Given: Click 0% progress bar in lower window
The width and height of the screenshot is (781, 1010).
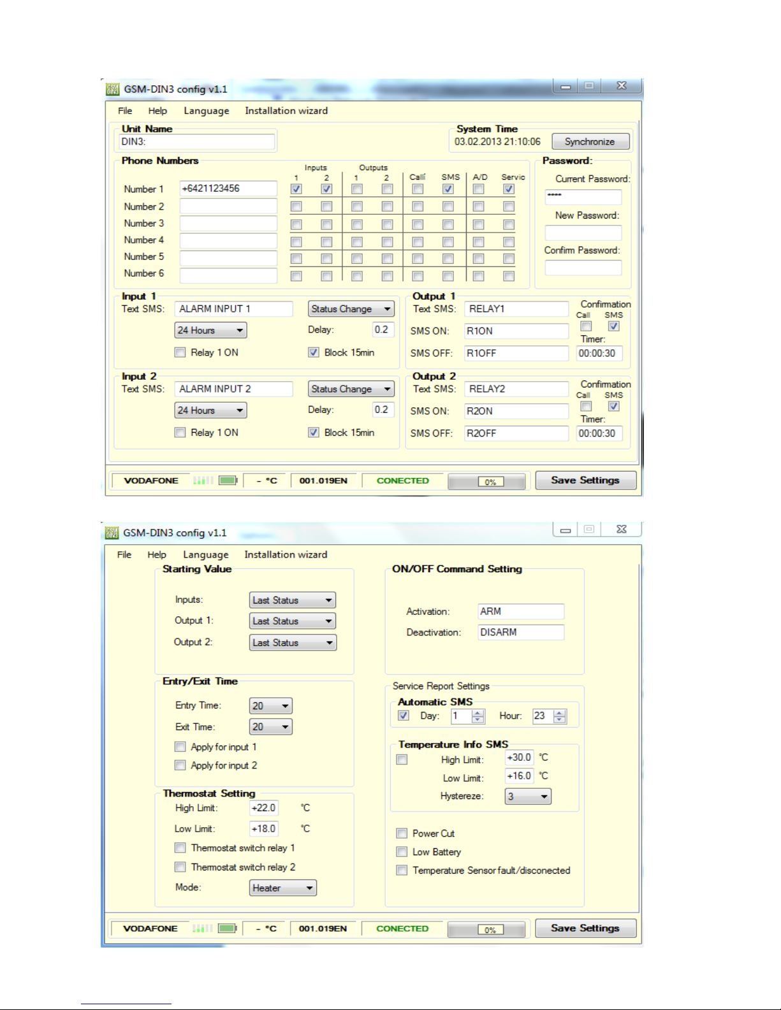Looking at the screenshot, I should pos(486,929).
